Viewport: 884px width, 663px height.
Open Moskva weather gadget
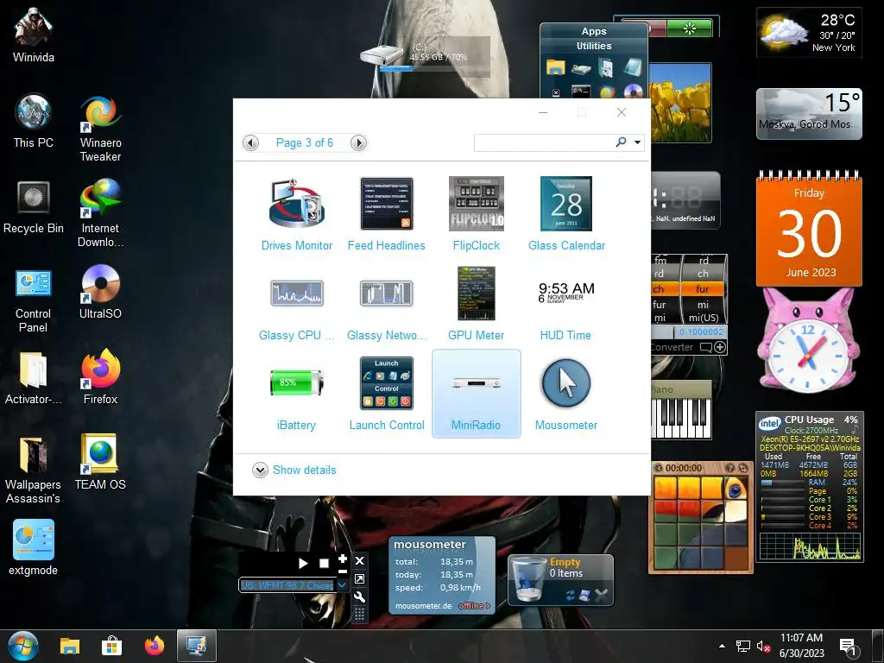point(809,113)
